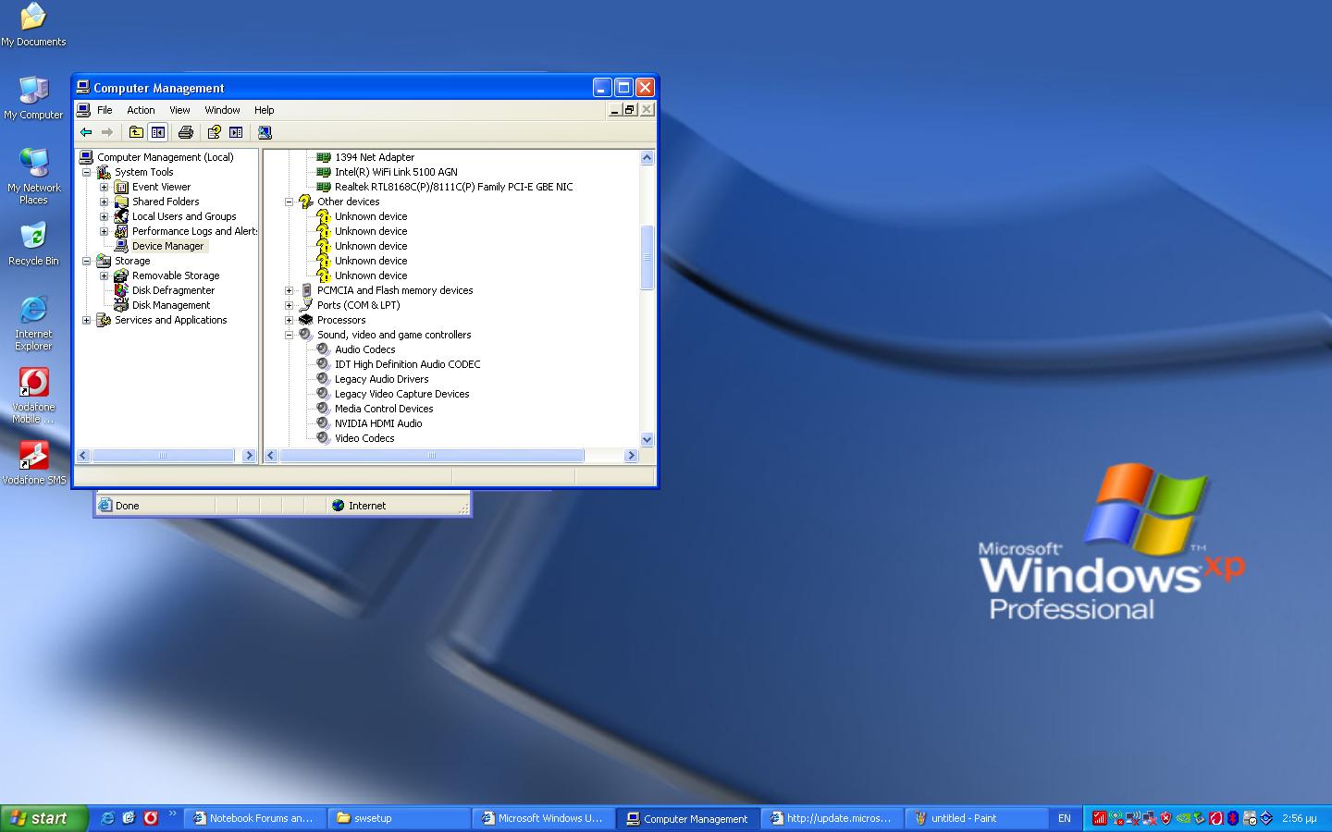The width and height of the screenshot is (1332, 832).
Task: Expand PCMCIA and Flash memory devices
Action: [290, 290]
